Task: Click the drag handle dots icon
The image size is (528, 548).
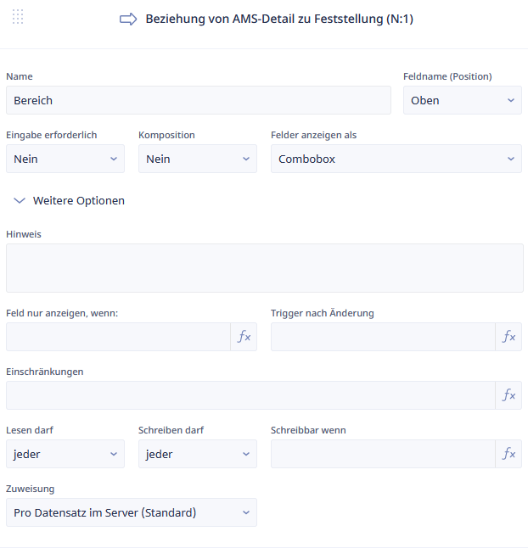Action: pos(18,17)
